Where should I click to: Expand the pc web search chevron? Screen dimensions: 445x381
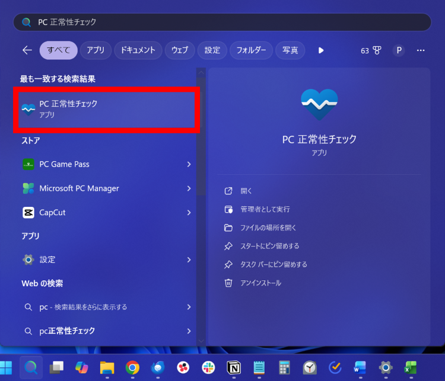pos(189,307)
